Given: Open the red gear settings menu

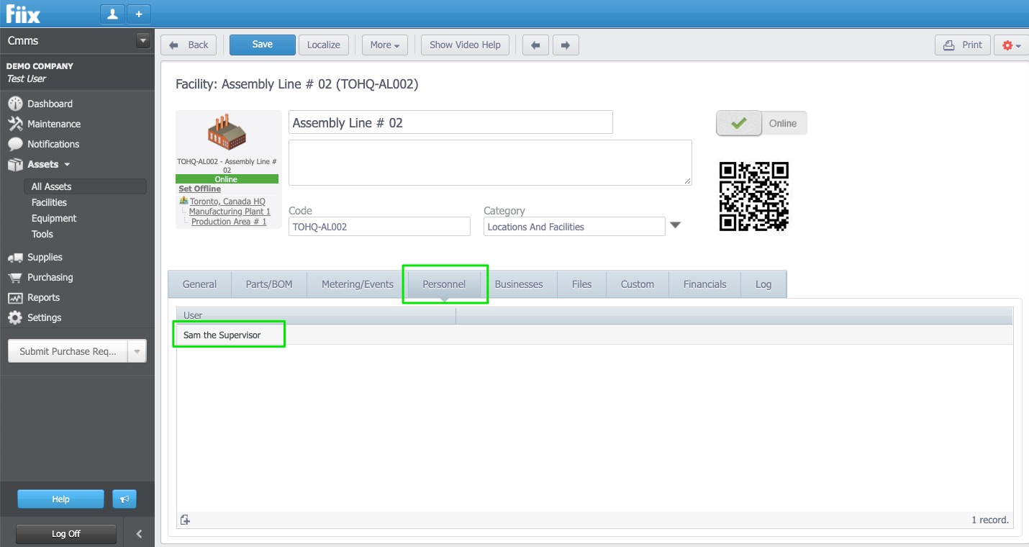Looking at the screenshot, I should click(1011, 45).
